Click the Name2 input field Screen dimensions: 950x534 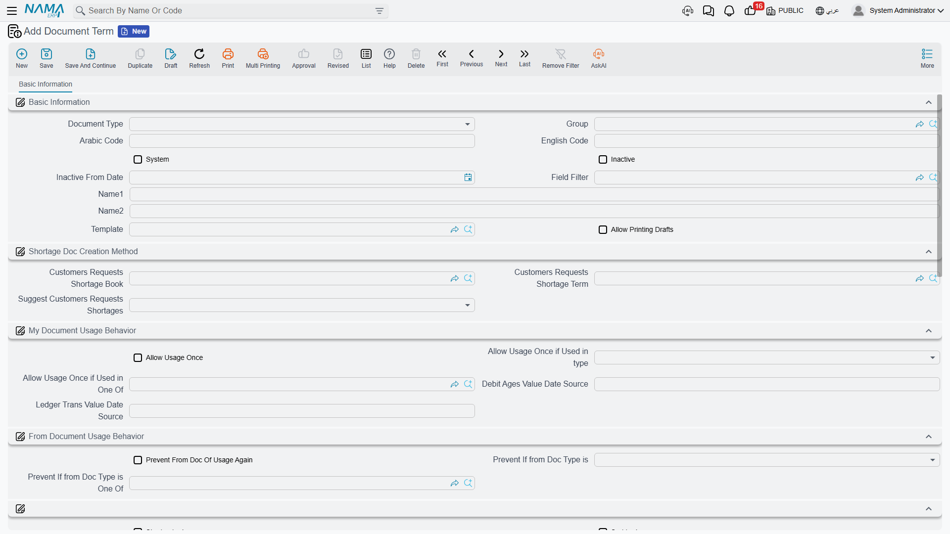534,211
